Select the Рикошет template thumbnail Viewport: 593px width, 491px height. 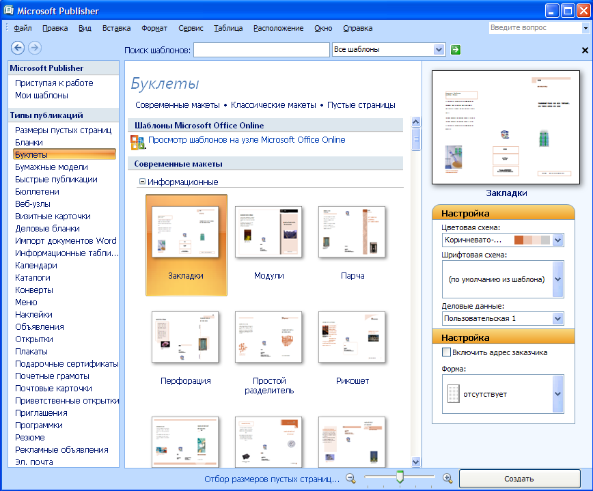(352, 337)
